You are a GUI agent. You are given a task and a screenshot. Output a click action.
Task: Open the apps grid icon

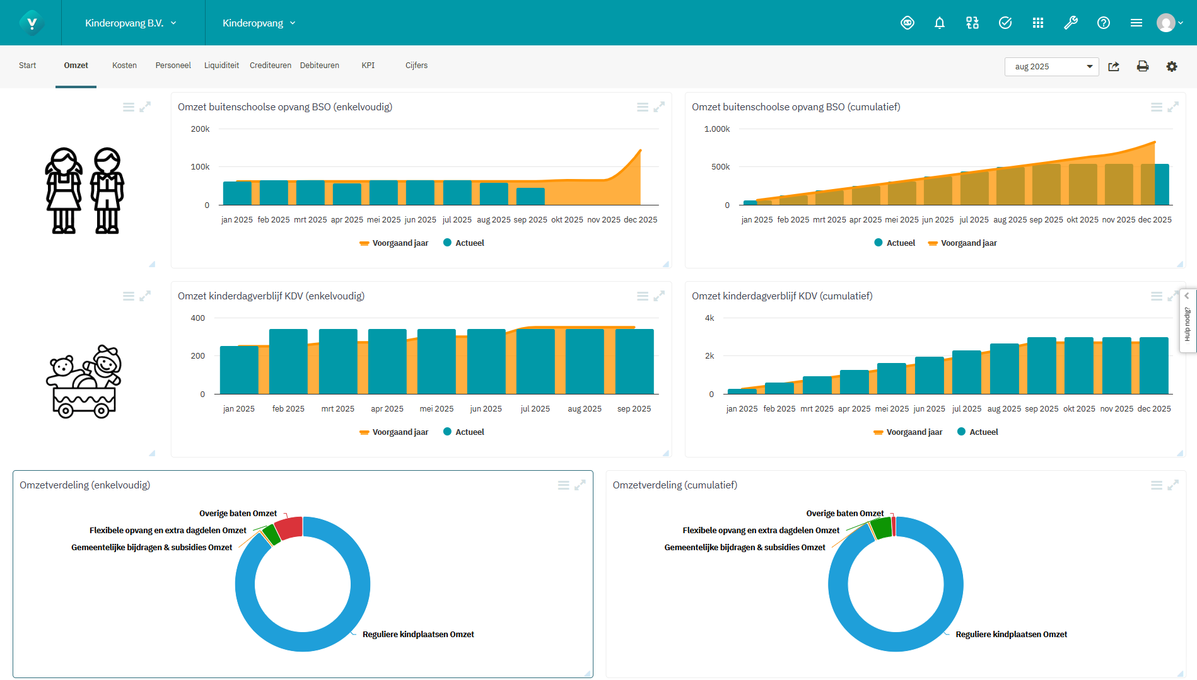coord(1037,23)
